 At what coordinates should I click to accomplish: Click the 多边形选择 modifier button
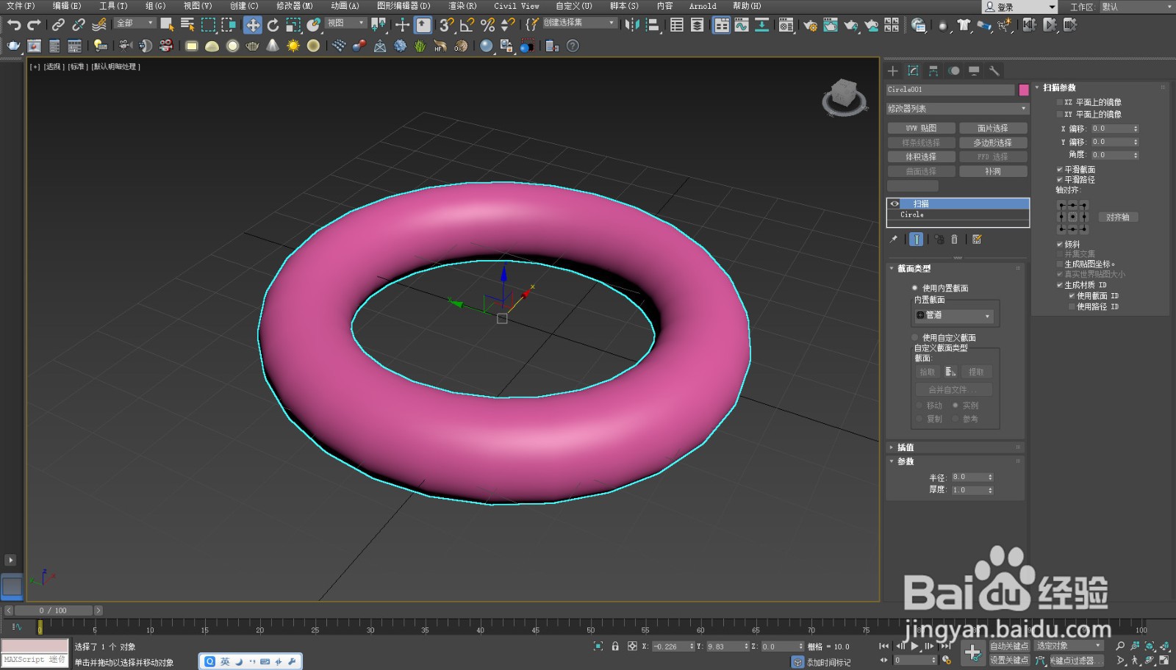(993, 143)
